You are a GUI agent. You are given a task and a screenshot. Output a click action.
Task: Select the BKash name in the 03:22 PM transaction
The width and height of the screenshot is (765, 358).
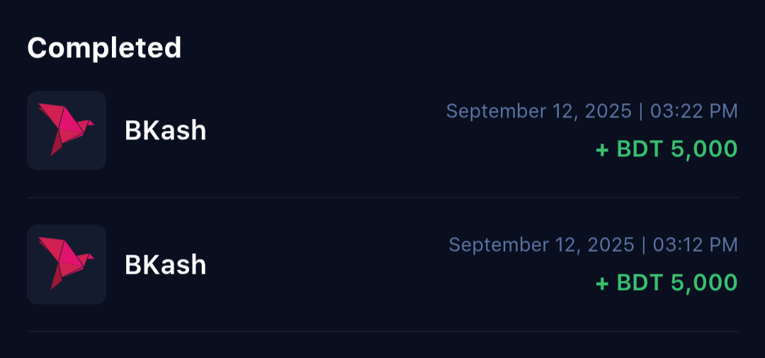(x=165, y=131)
